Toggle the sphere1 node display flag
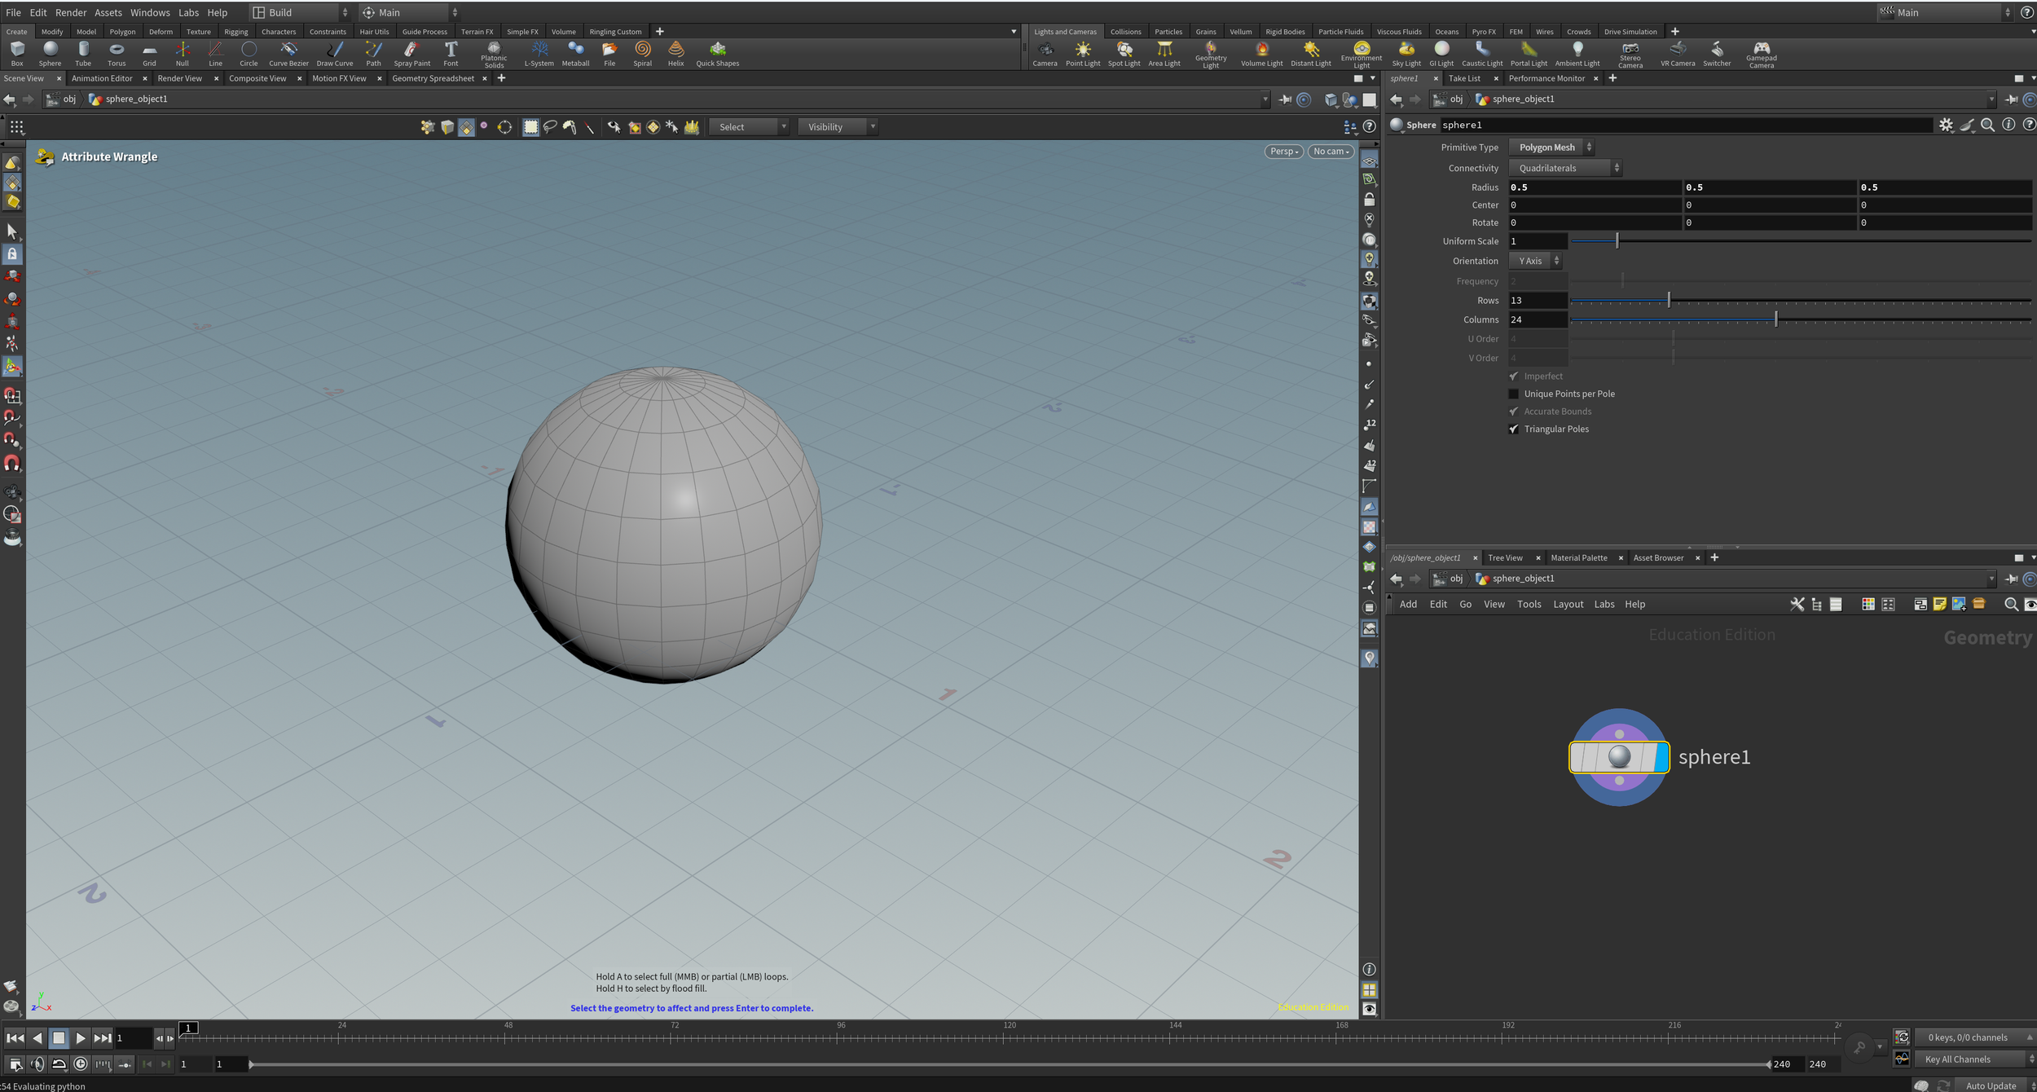 (1661, 757)
